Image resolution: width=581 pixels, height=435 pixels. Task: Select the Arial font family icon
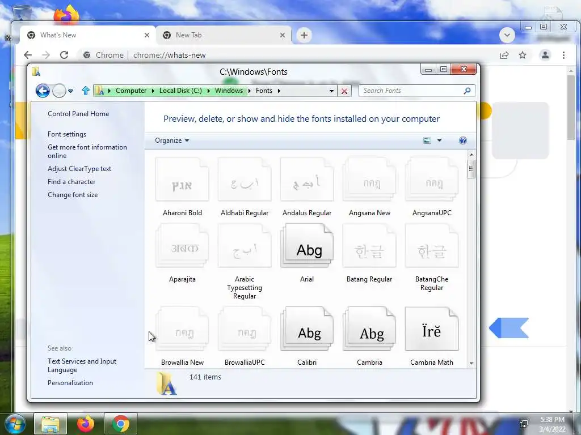click(307, 246)
